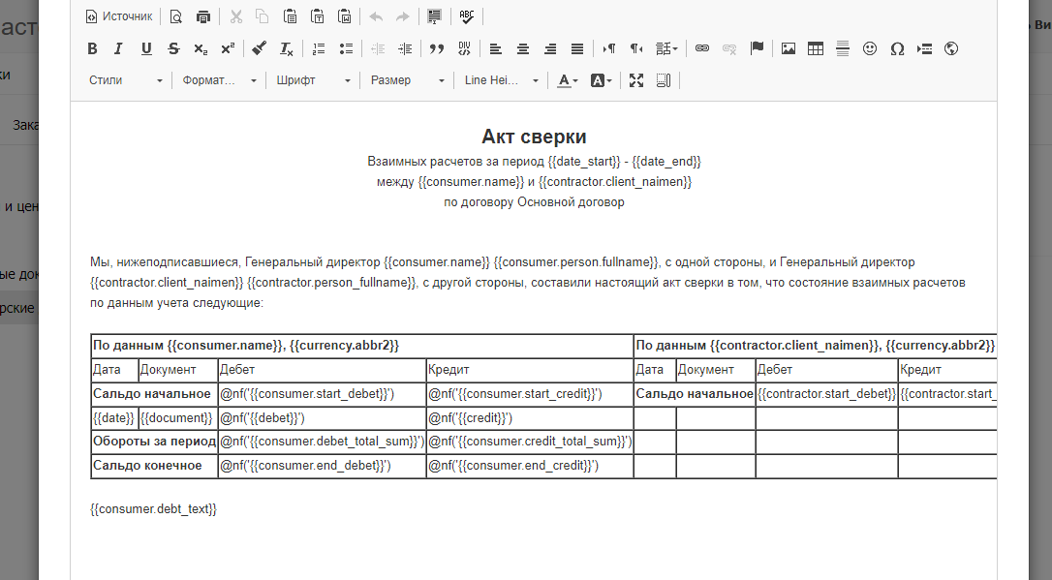Open the Стили styles list
The image size is (1052, 580).
point(125,81)
